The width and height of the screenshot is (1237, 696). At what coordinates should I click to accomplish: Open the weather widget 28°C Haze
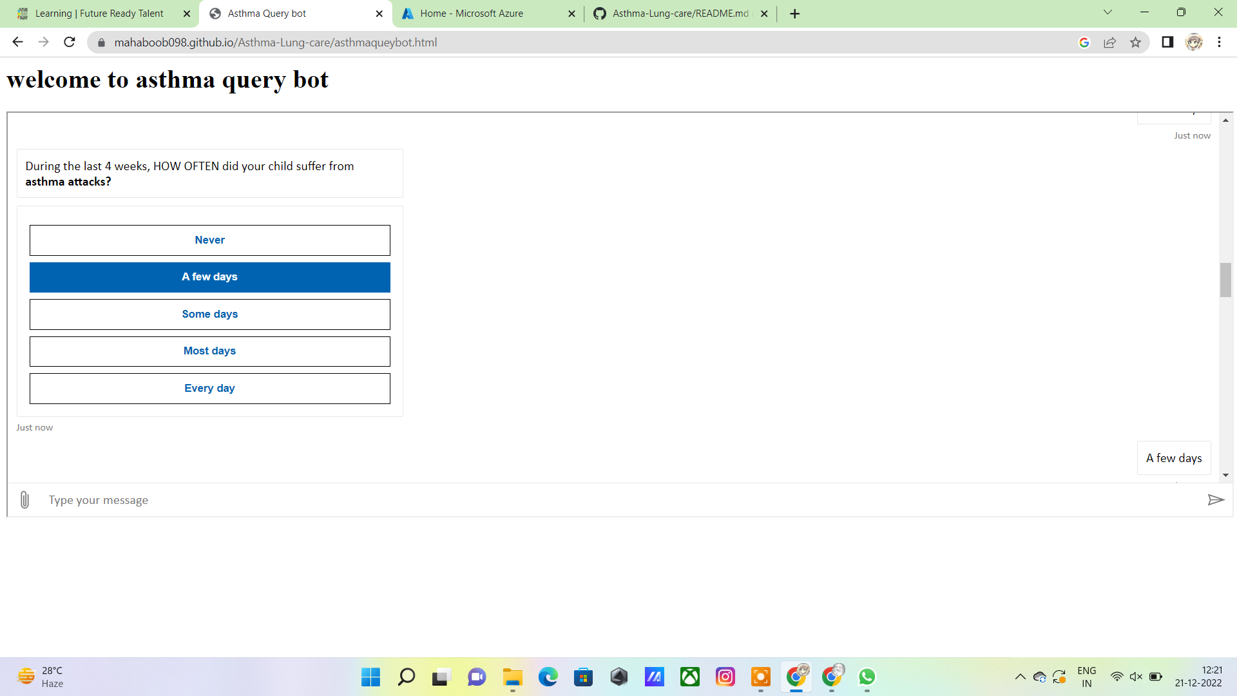pyautogui.click(x=40, y=677)
